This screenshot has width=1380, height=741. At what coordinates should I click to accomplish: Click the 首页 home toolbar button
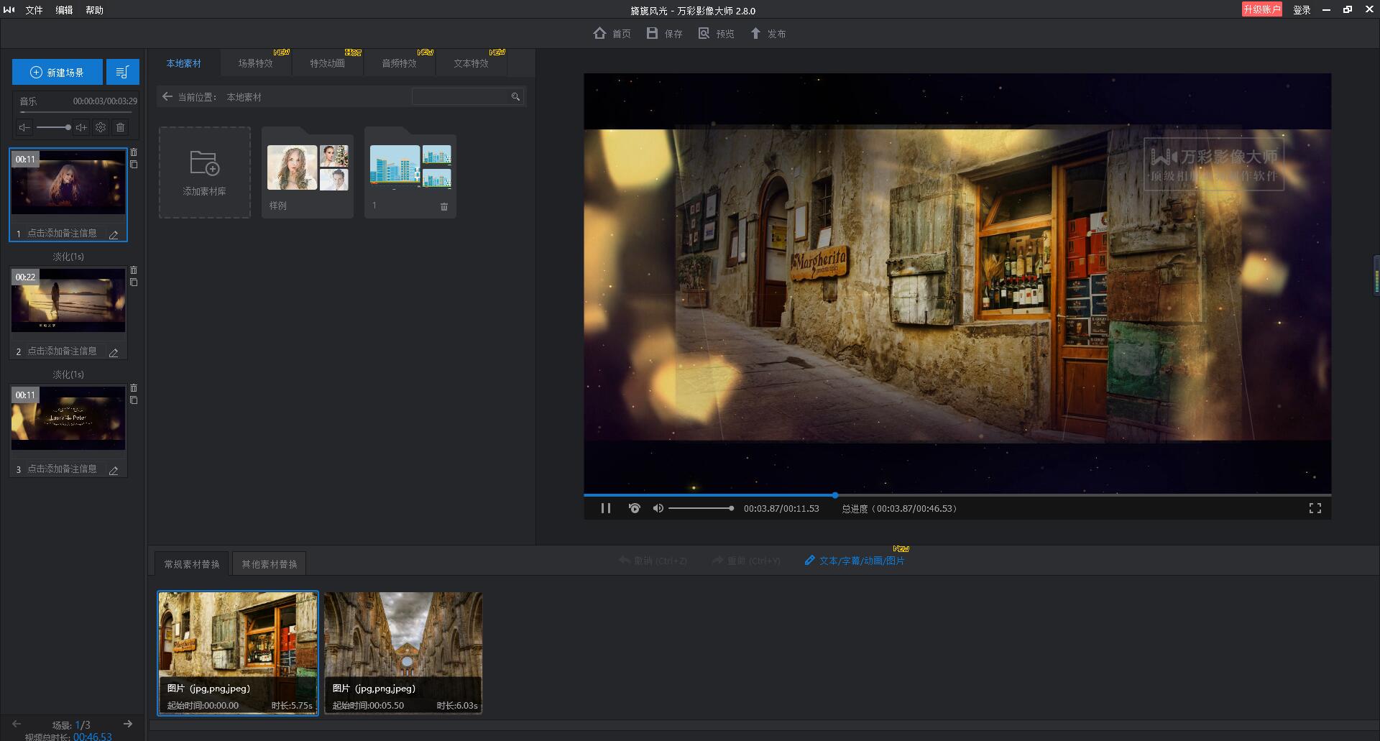point(612,34)
